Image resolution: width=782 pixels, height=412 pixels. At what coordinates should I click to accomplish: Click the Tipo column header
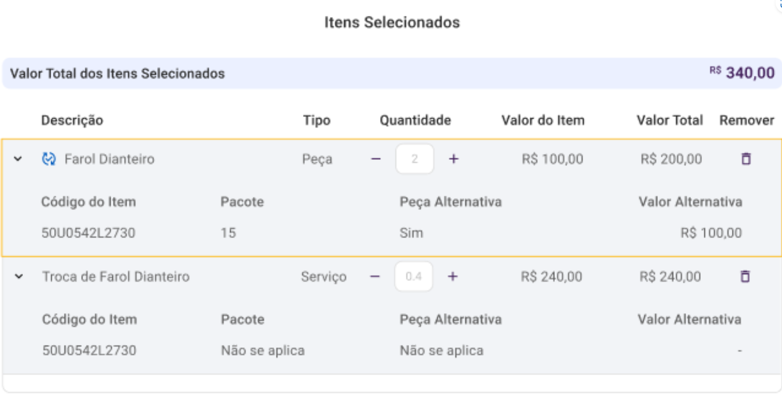tap(317, 120)
